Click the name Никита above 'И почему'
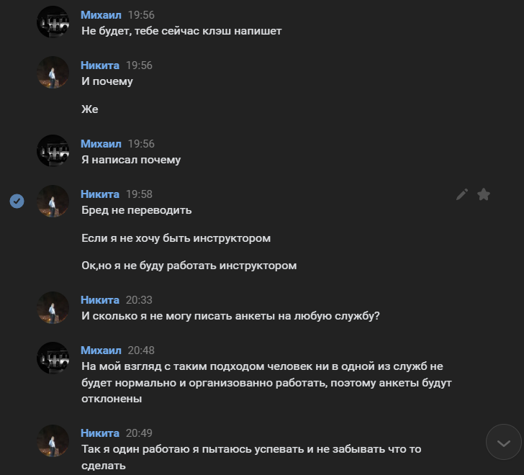 tap(99, 65)
